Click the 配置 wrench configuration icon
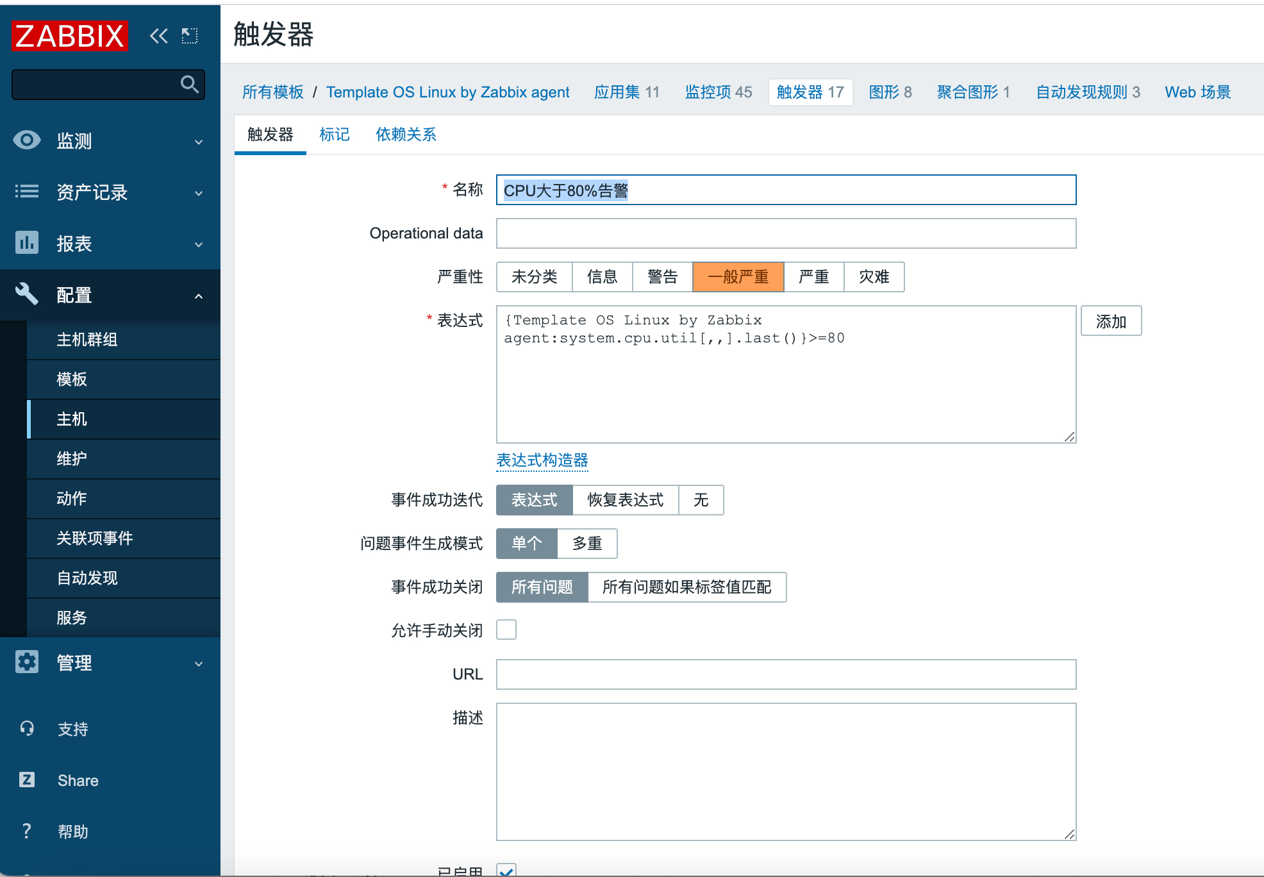 coord(26,294)
